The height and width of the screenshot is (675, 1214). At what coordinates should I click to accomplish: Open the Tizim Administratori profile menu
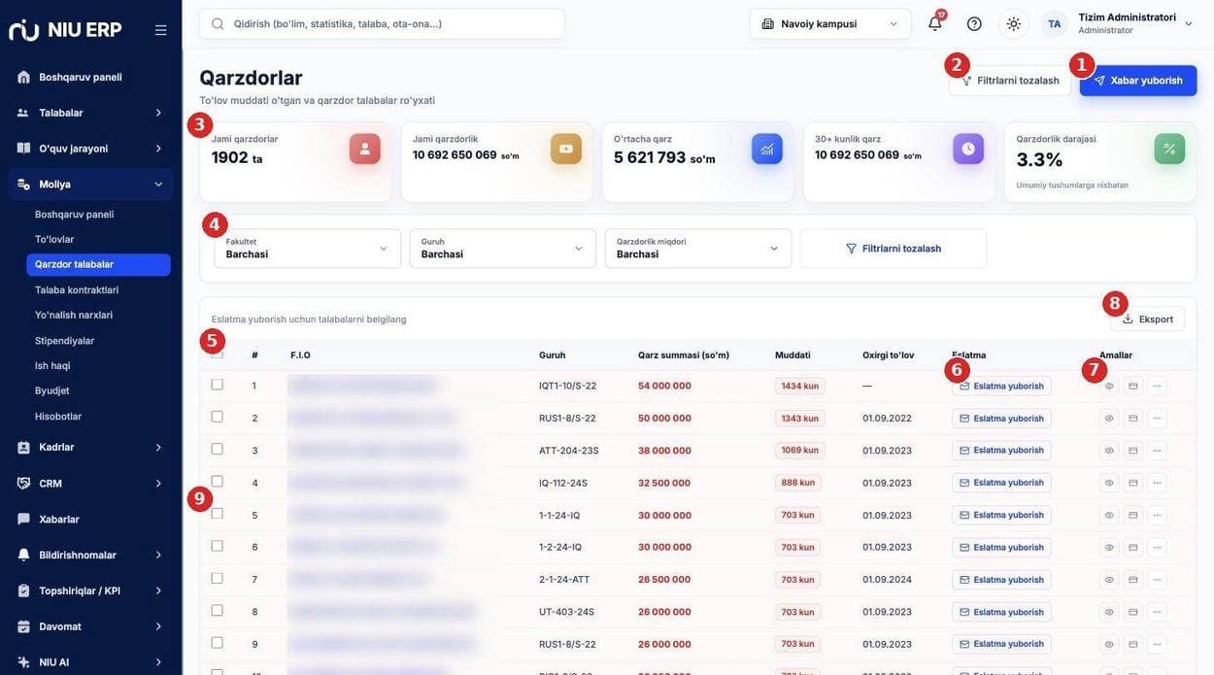click(1118, 23)
